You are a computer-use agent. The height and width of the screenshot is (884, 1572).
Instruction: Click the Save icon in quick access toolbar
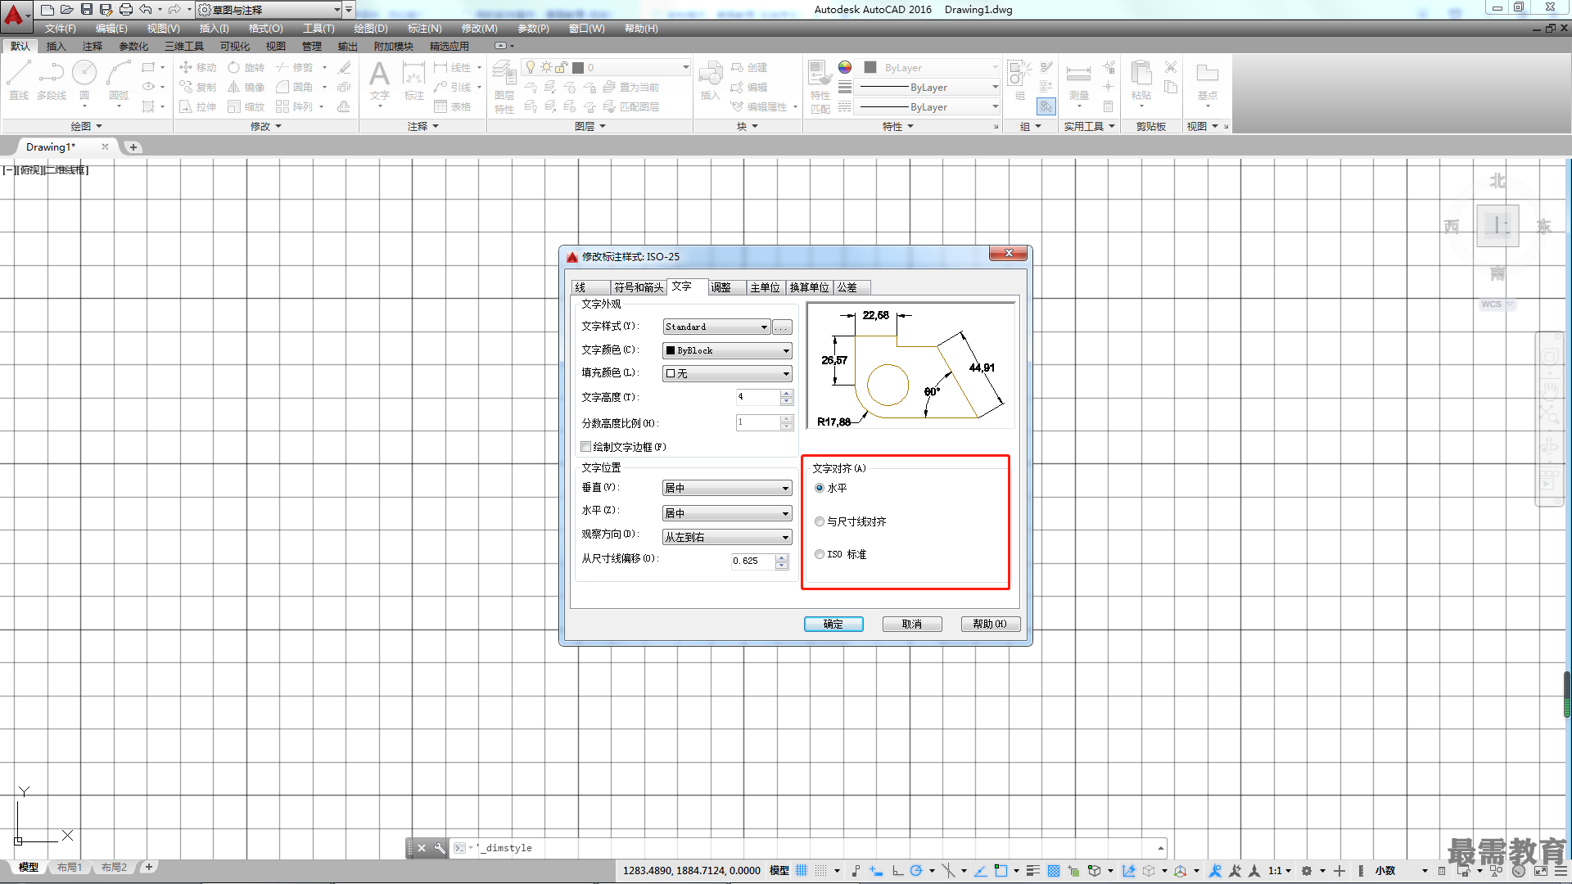(86, 9)
